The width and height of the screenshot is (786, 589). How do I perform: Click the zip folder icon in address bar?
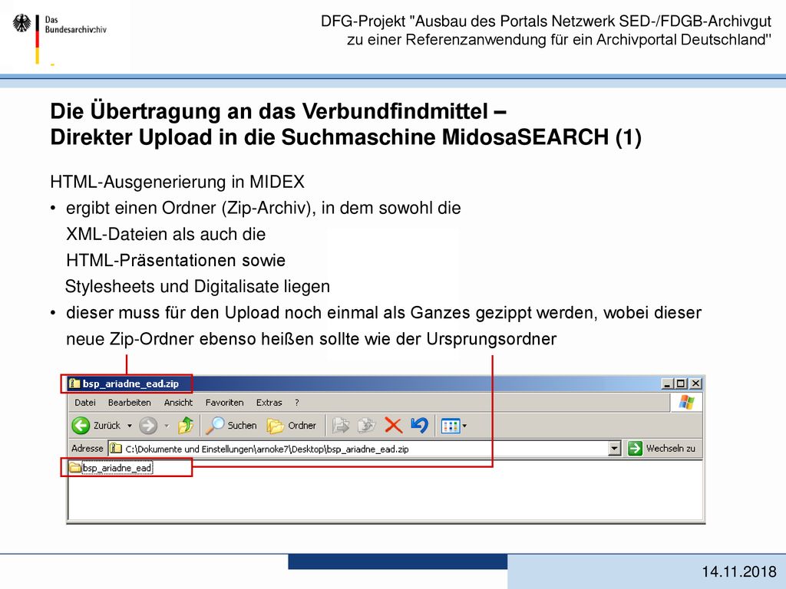click(116, 448)
